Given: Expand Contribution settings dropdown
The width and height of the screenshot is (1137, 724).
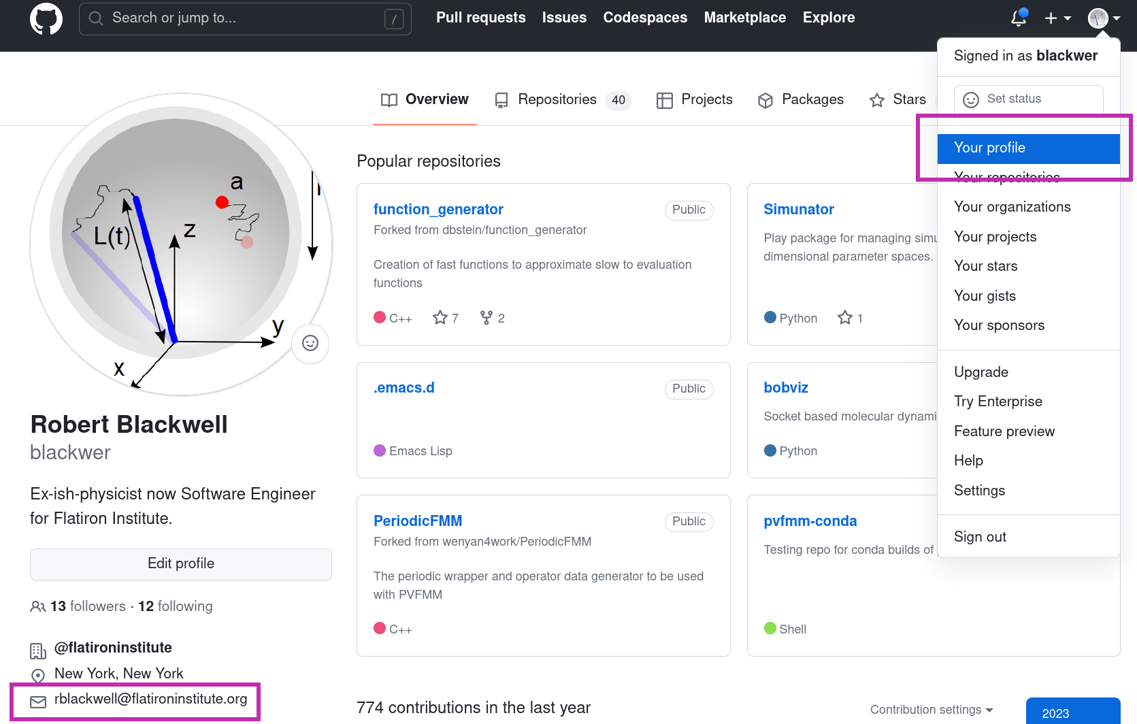Looking at the screenshot, I should coord(932,710).
